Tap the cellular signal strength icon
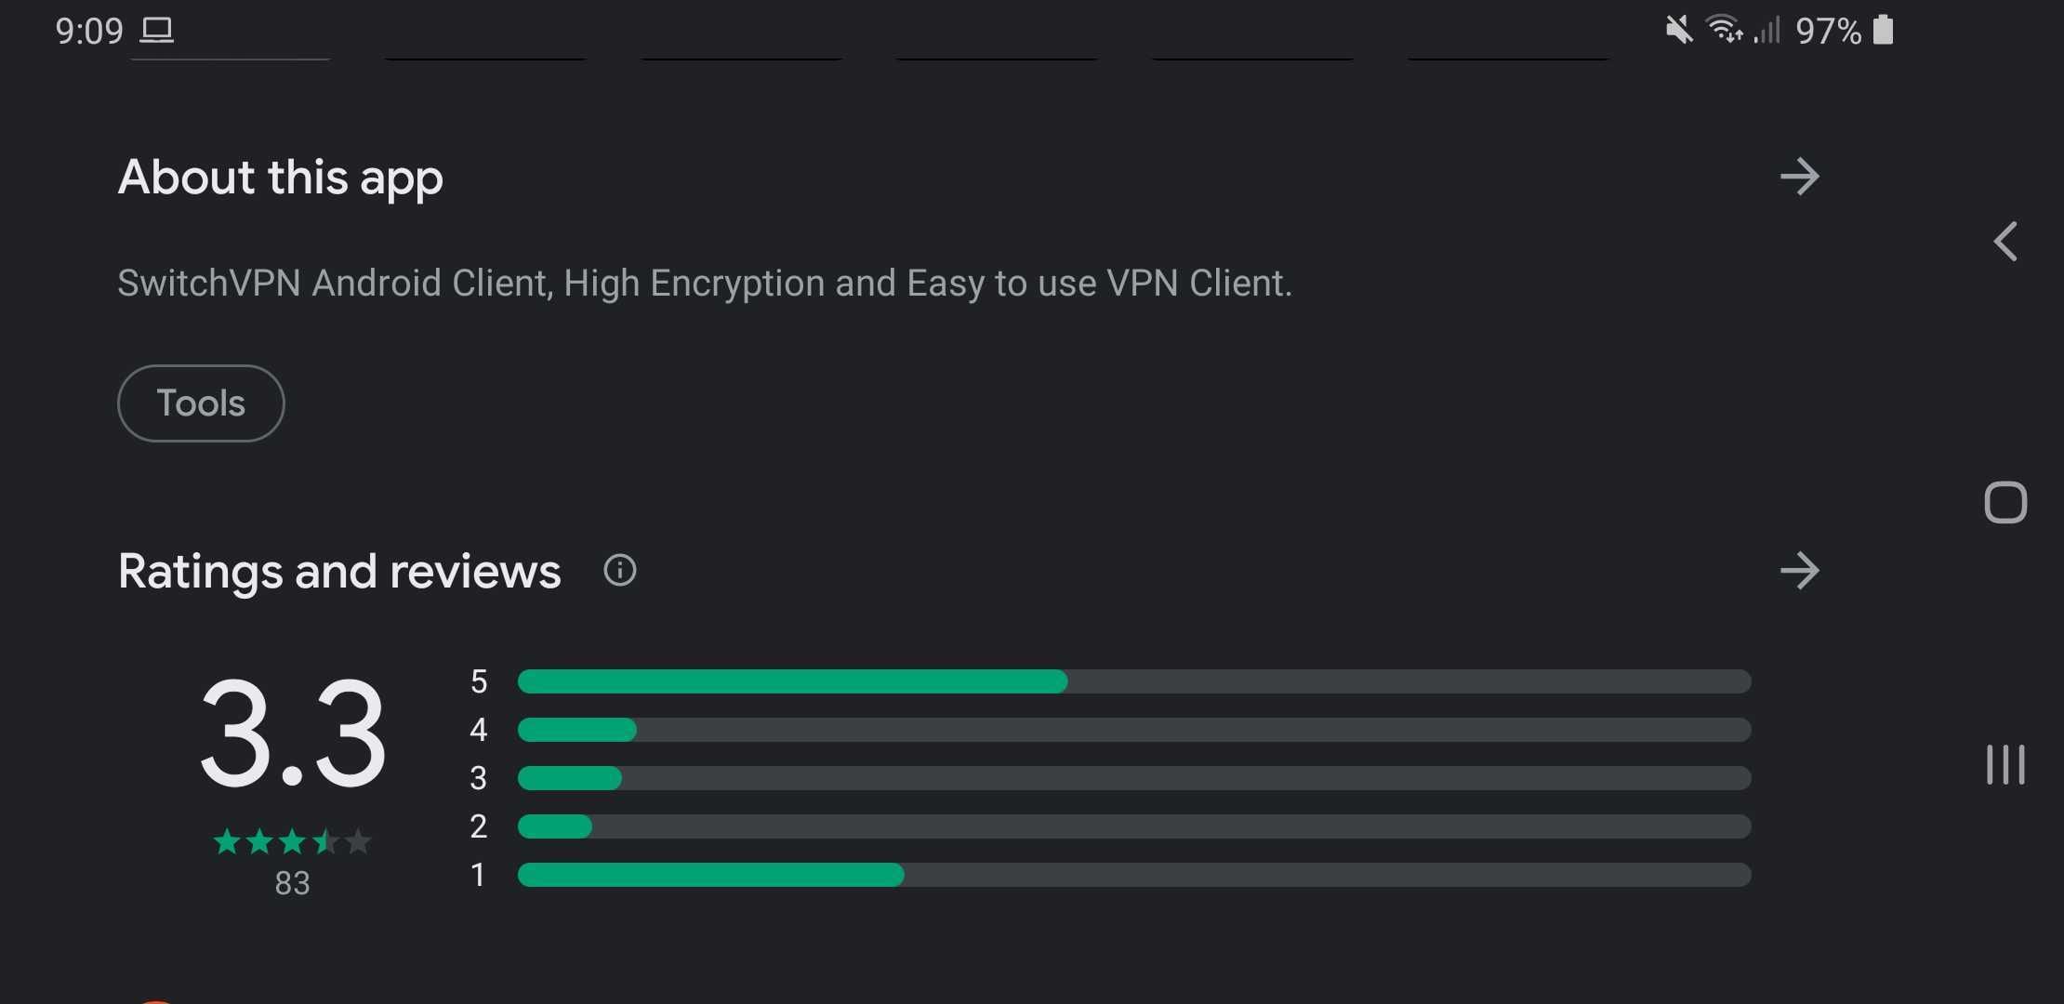 1766,31
